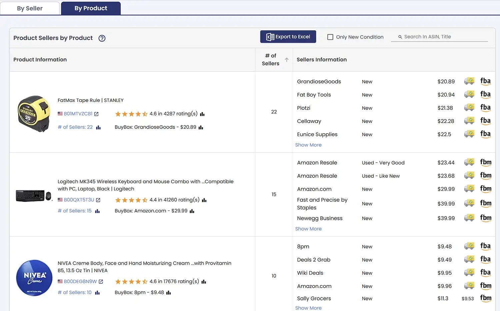Select the FBA badge next to Fat Boy Tools
Screen dimensions: 500x311
click(x=485, y=94)
